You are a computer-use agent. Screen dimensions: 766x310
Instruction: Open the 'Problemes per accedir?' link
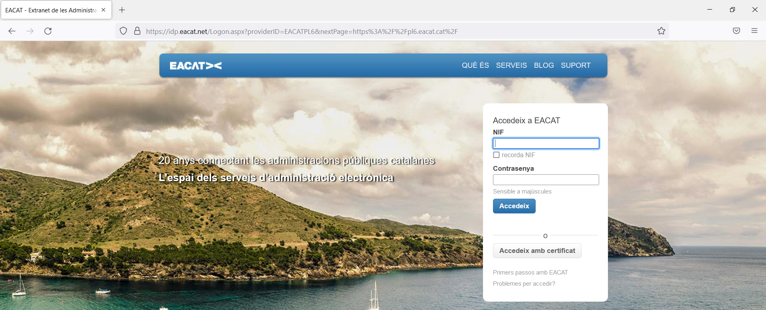point(524,284)
